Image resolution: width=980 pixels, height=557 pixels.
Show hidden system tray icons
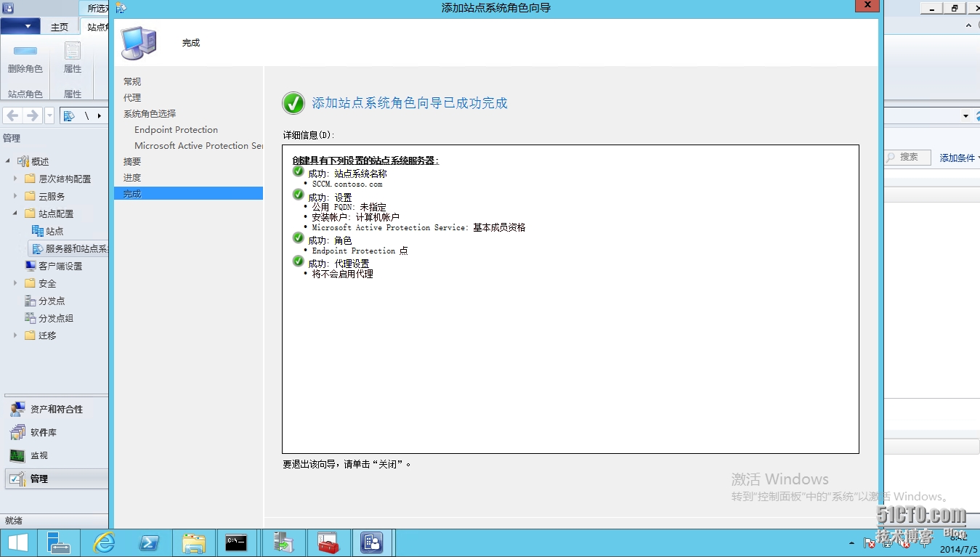[x=851, y=543]
